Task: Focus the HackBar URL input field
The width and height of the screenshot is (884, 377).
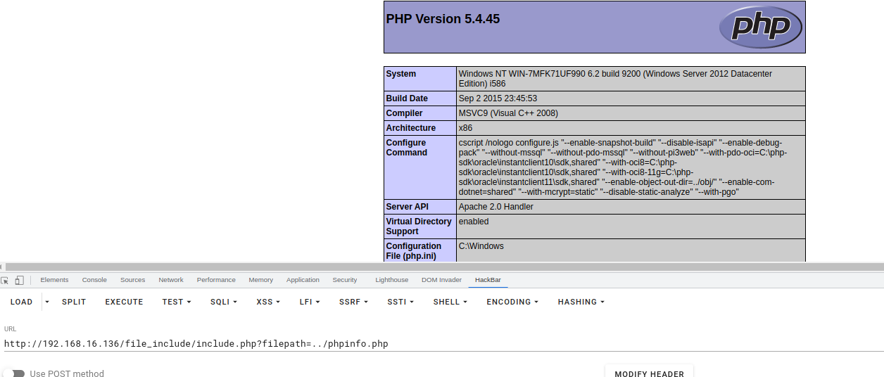Action: point(443,344)
